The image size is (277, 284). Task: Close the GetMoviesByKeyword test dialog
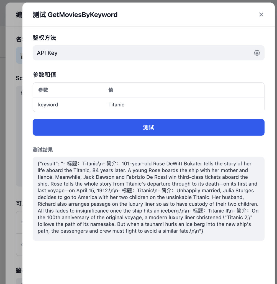click(x=261, y=15)
